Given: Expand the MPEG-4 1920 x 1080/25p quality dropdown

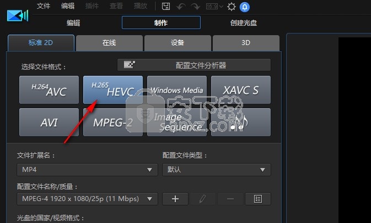Looking at the screenshot, I should 88,199.
